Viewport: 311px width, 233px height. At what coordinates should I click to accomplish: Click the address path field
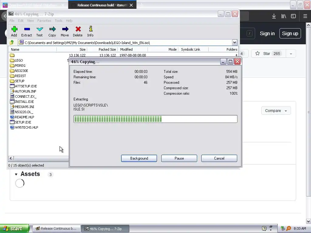pos(125,42)
